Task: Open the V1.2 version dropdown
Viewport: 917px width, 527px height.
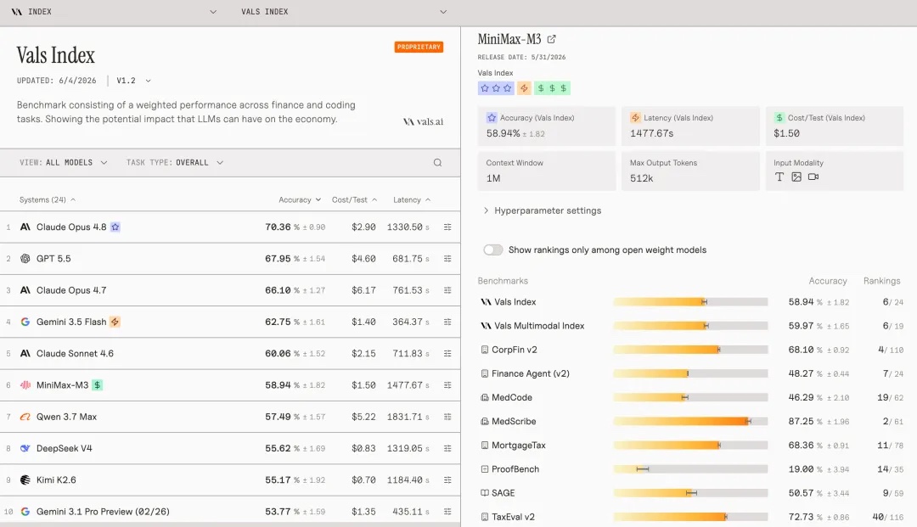Action: (133, 81)
